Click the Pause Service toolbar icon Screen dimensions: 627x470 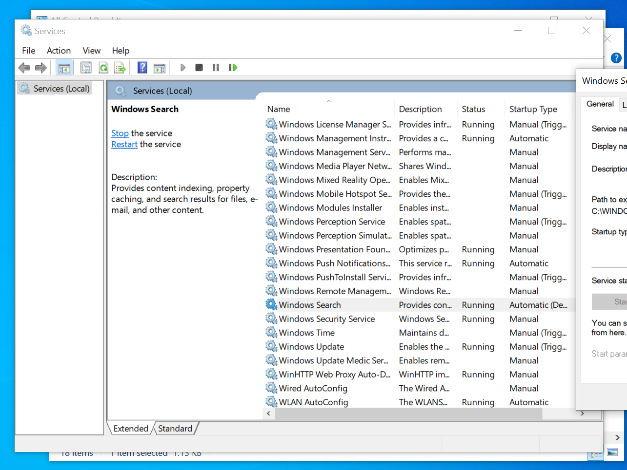[216, 67]
